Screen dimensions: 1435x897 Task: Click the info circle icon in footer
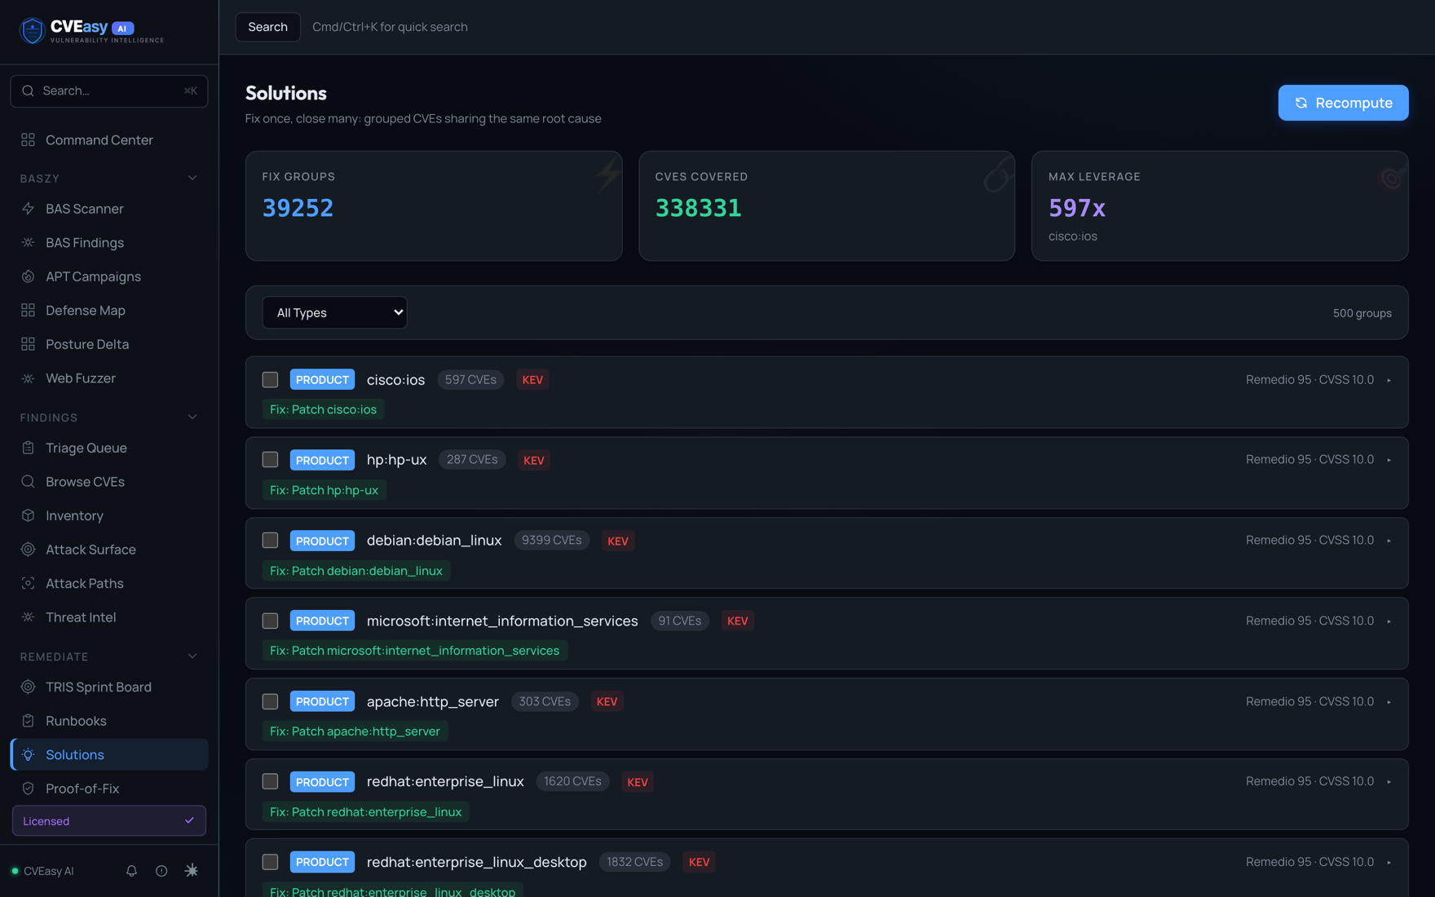point(161,871)
